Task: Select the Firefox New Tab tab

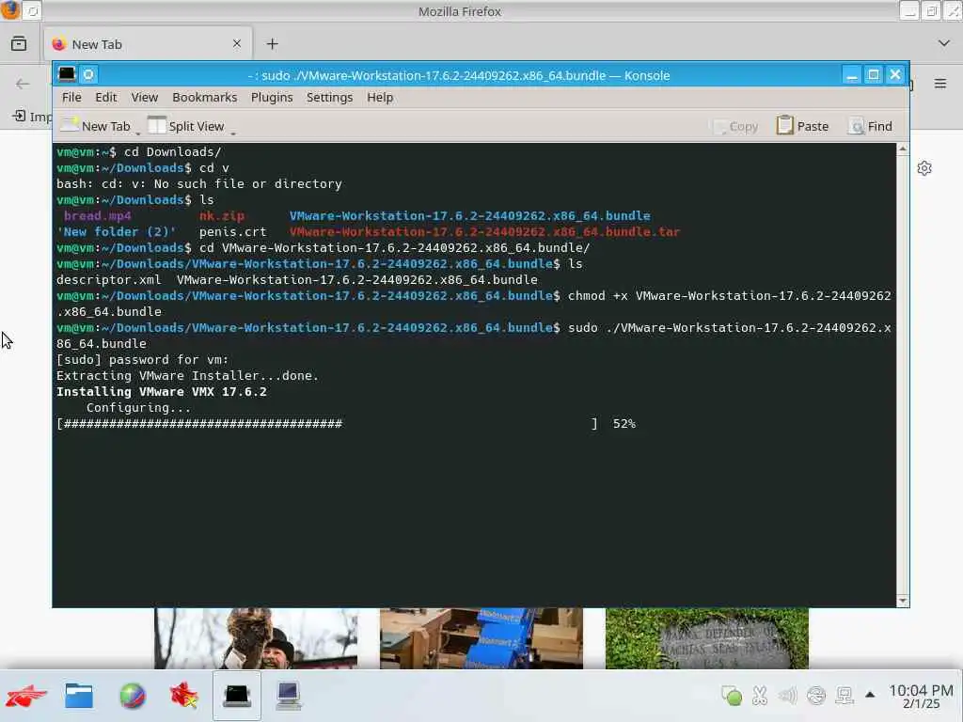Action: pos(148,44)
